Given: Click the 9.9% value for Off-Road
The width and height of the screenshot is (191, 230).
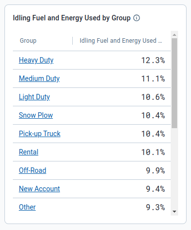Looking at the screenshot, I should [x=155, y=170].
